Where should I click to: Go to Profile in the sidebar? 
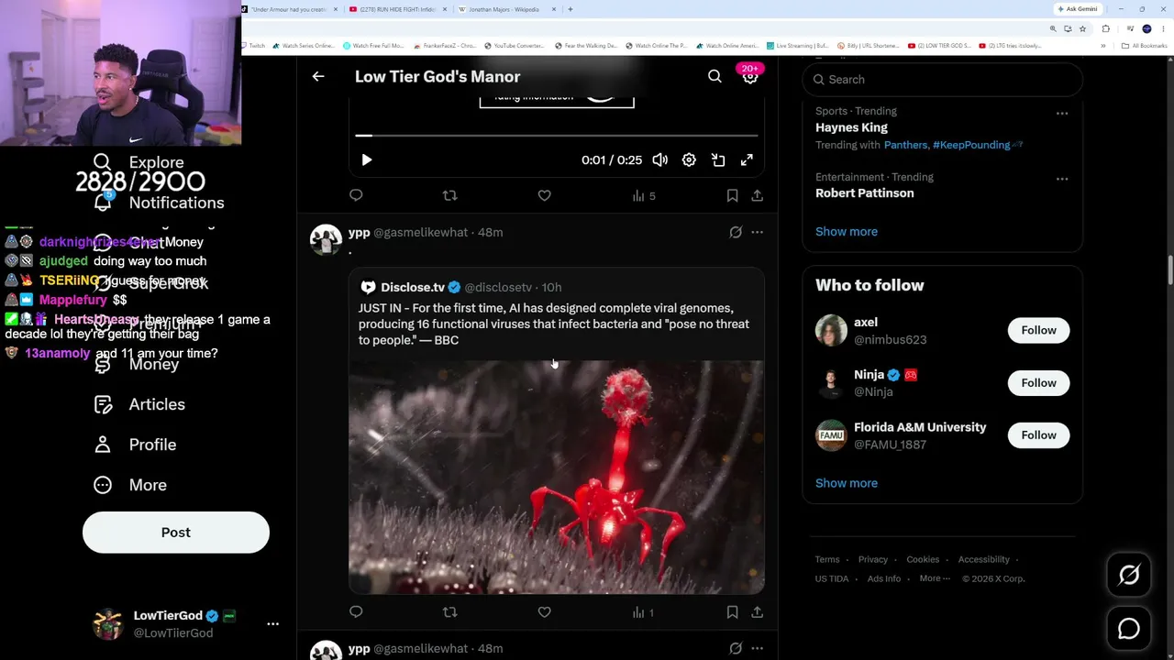135,445
